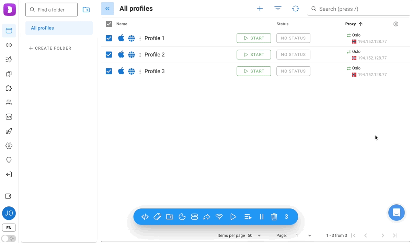Screen dimensions: 412x243
Task: Open the EN language selector
Action: coord(9,228)
